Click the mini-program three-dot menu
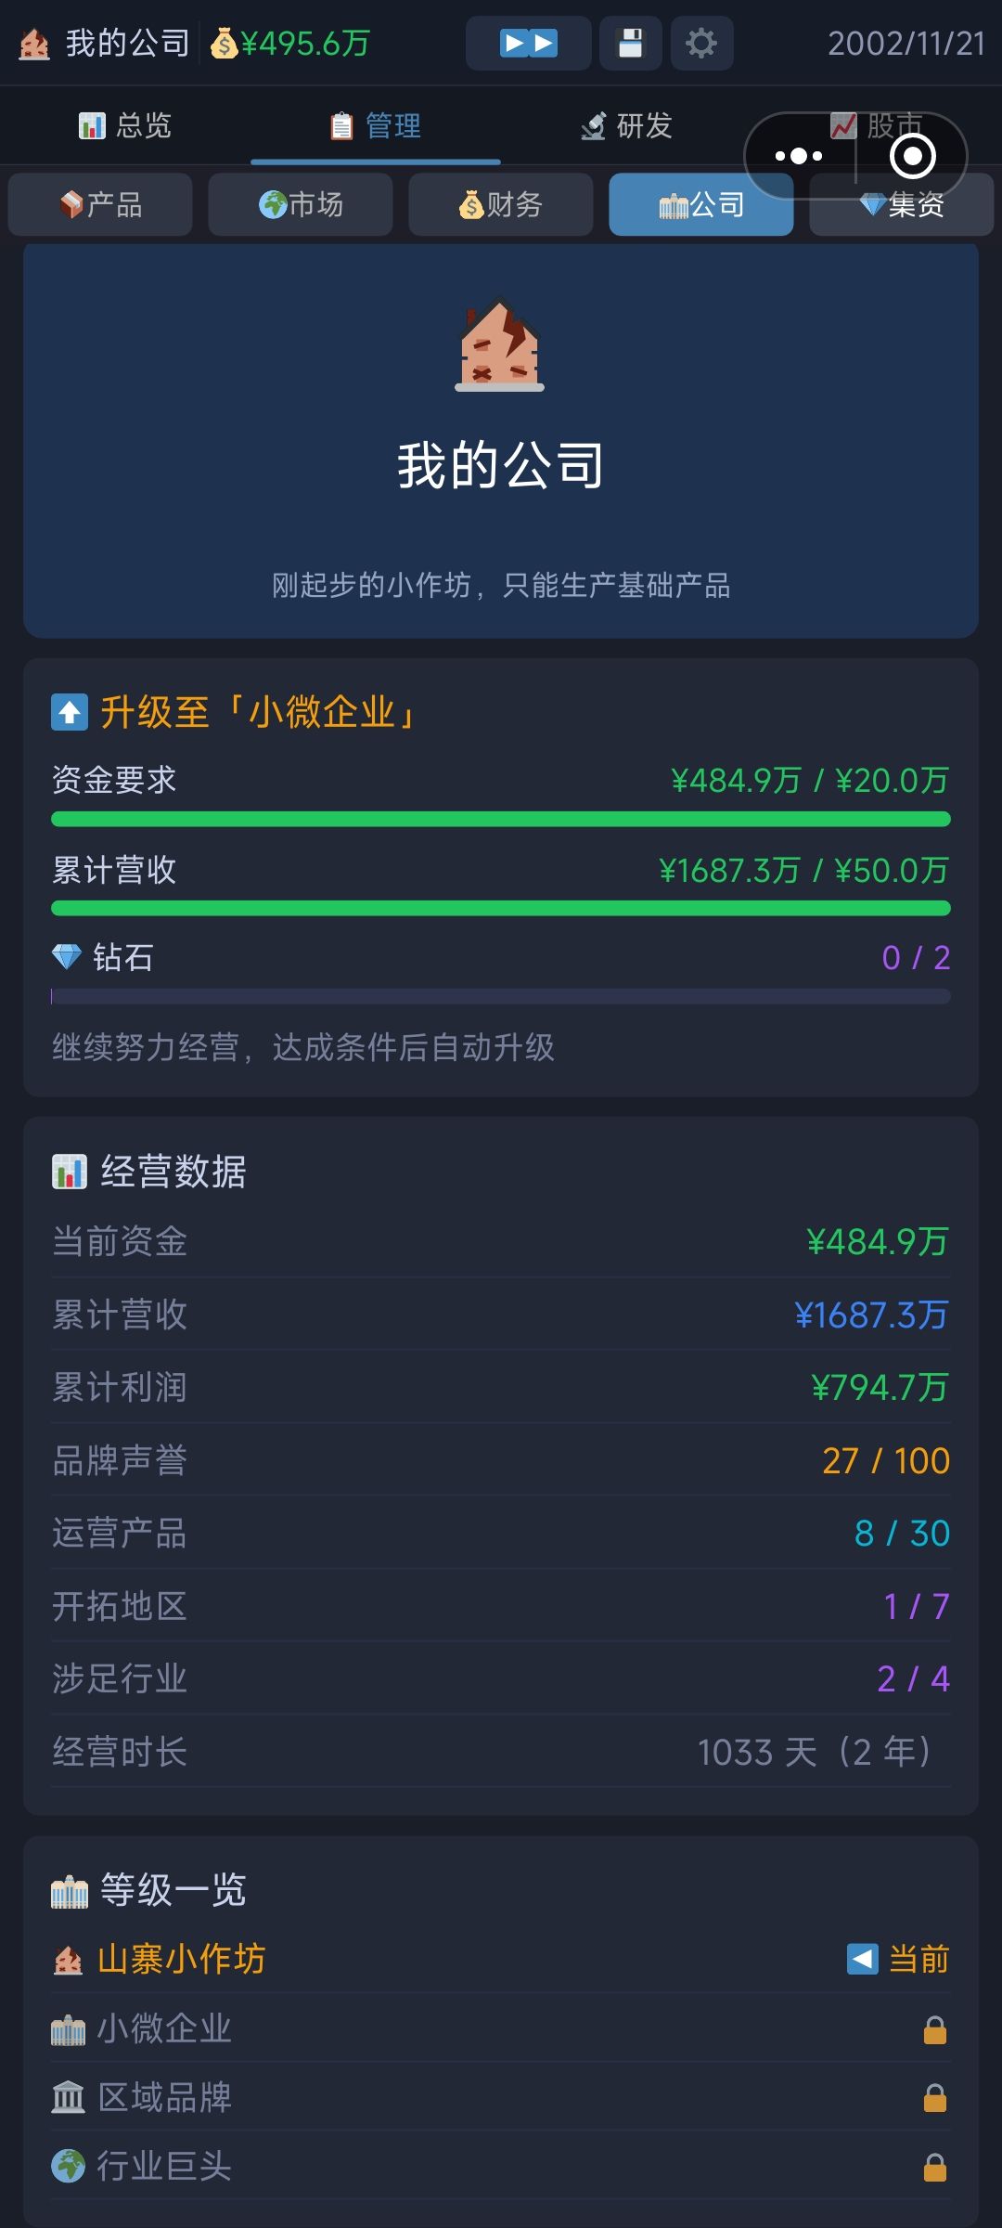Viewport: 1002px width, 2228px height. click(x=799, y=156)
